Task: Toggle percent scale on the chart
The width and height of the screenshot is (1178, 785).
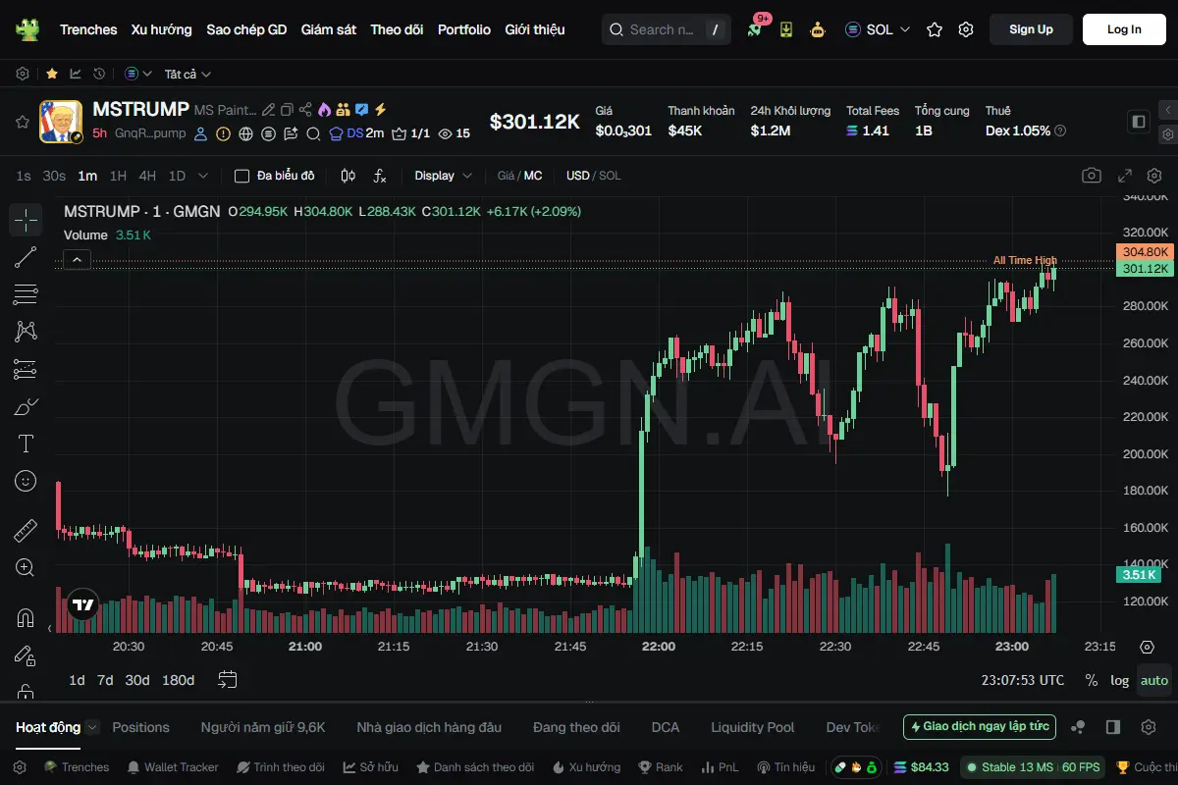Action: 1092,680
